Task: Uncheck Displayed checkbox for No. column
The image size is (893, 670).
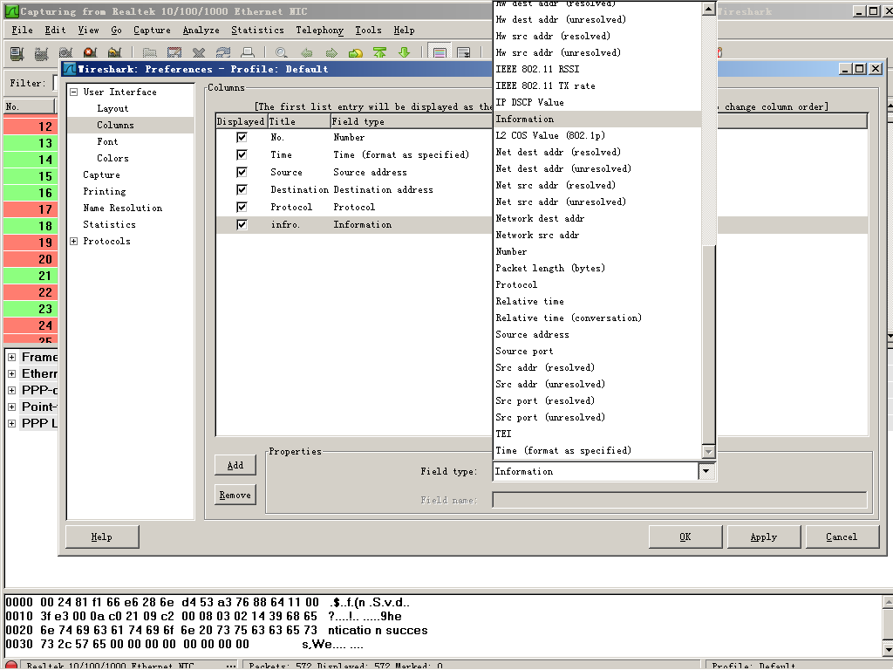Action: coord(242,137)
